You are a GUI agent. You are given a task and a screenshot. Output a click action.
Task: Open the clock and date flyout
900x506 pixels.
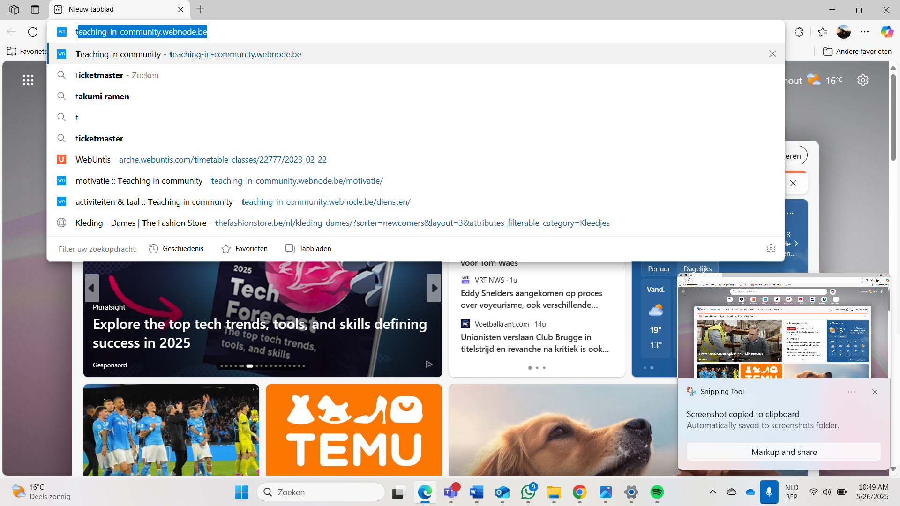[x=873, y=492]
